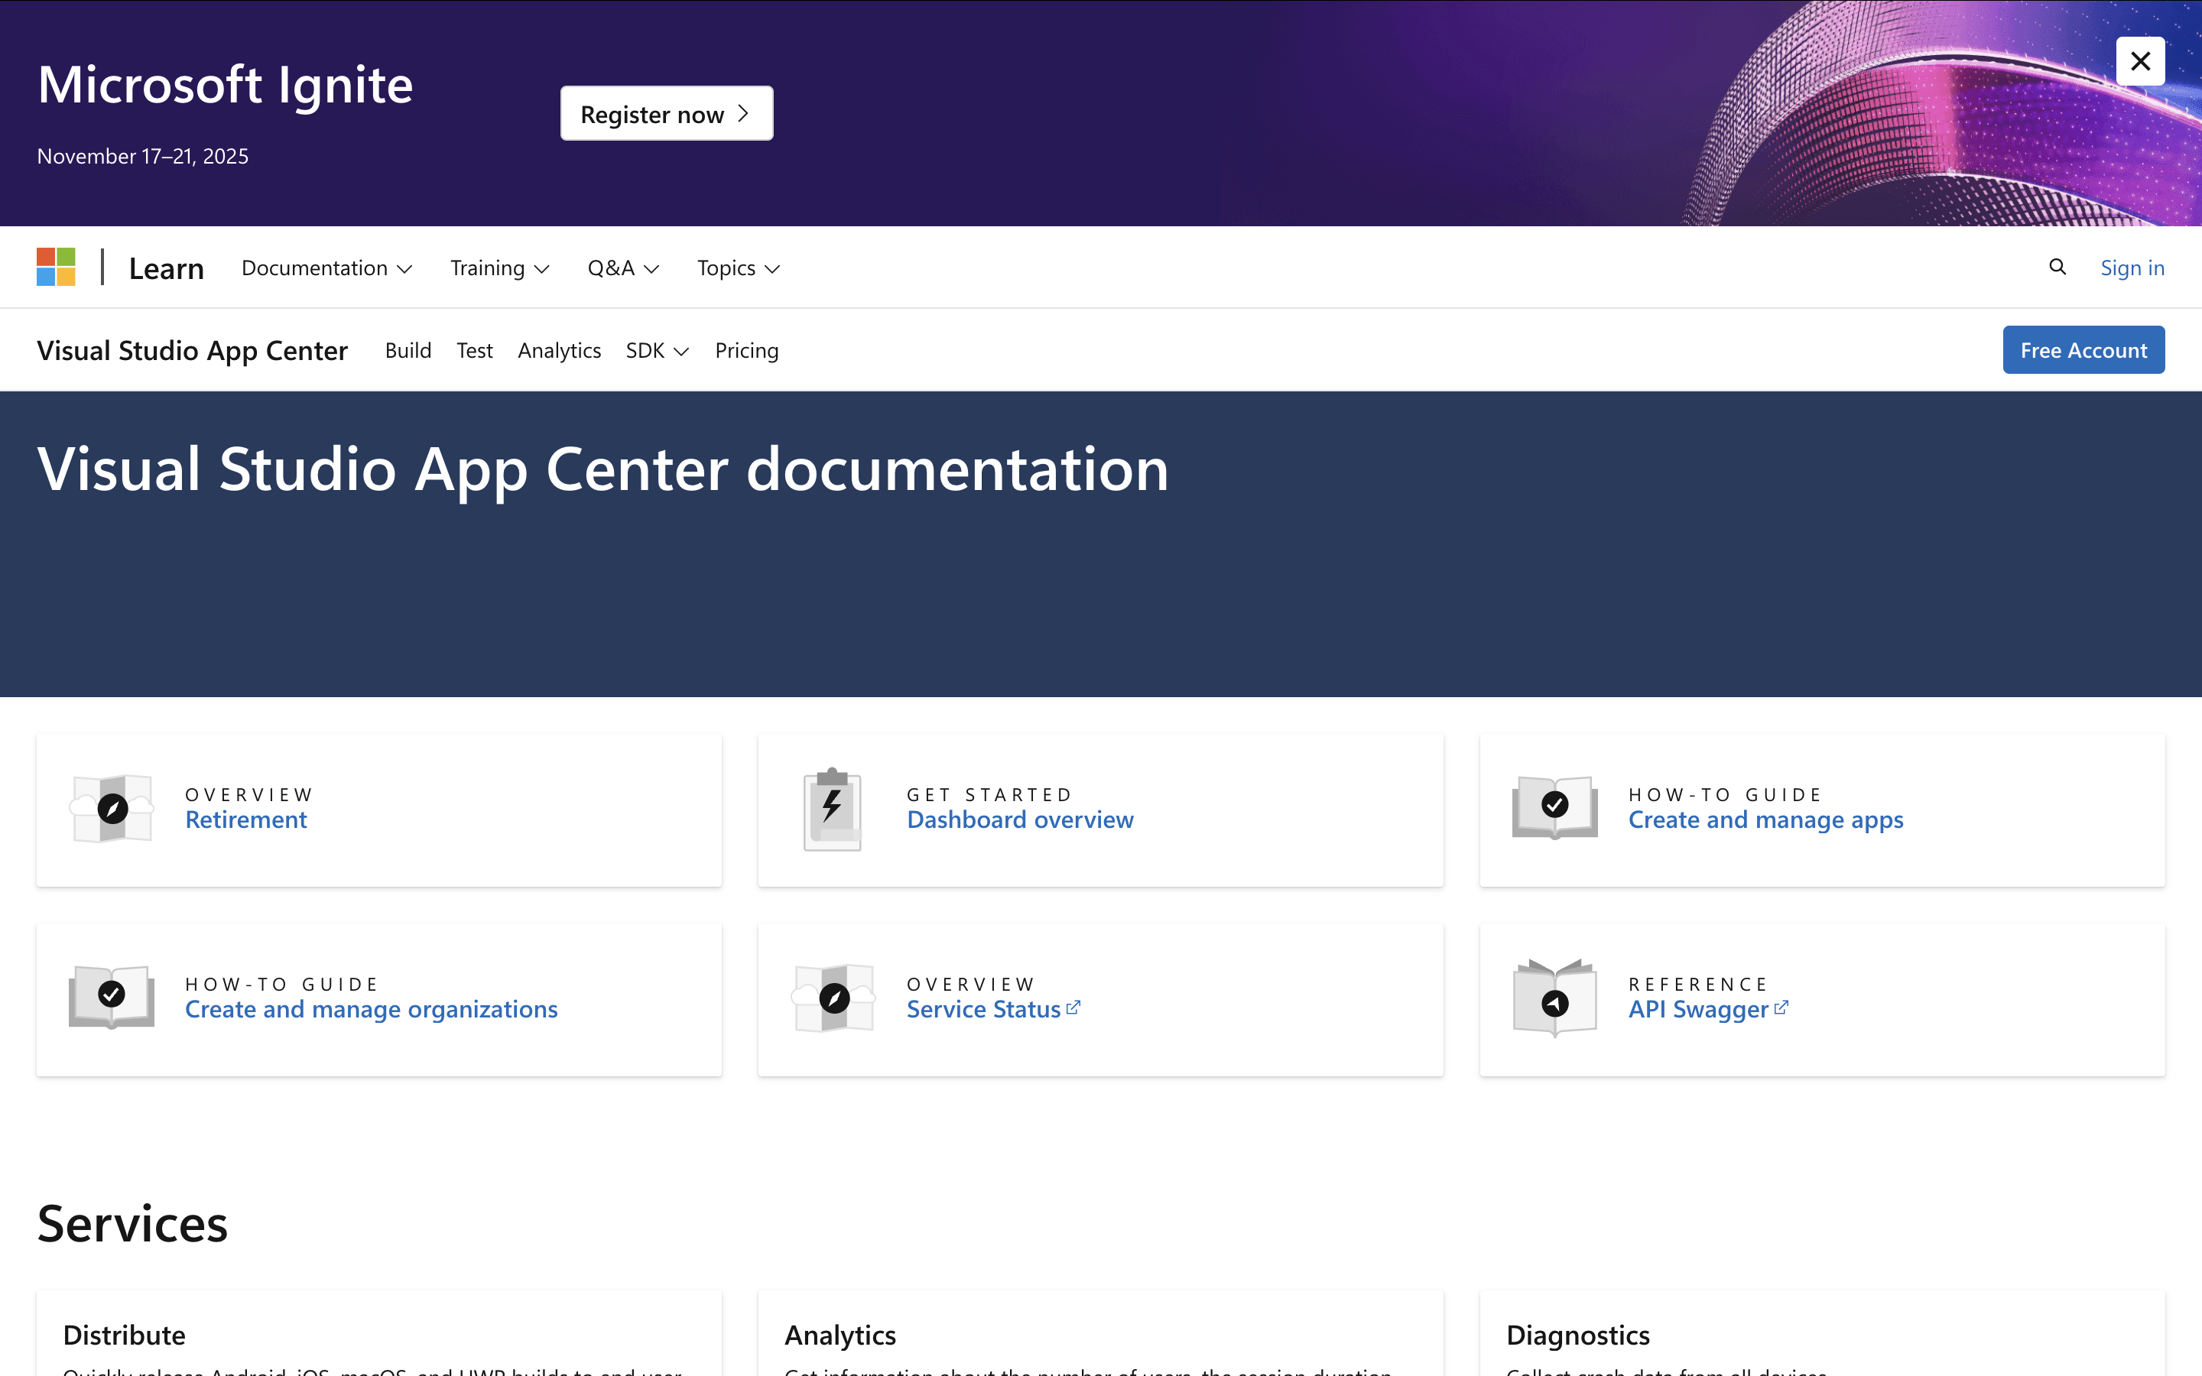
Task: Click the Free Account button
Action: pos(2083,350)
